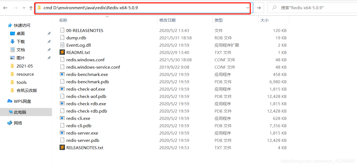Click the WPS网盘 cloud icon
357x166 pixels.
click(10, 101)
